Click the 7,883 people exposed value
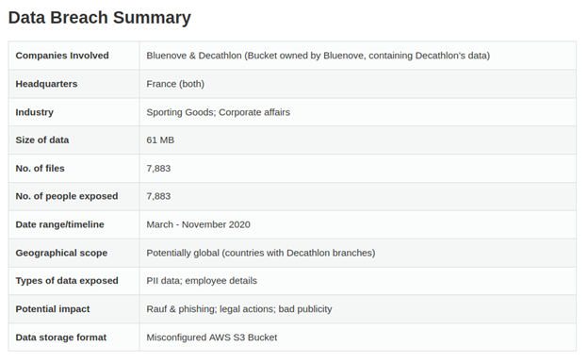 pyautogui.click(x=158, y=196)
